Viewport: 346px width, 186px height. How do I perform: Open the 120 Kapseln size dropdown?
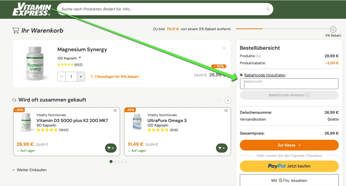point(69,58)
